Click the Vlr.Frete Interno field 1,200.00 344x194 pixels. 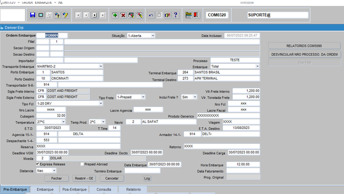[x=246, y=91]
